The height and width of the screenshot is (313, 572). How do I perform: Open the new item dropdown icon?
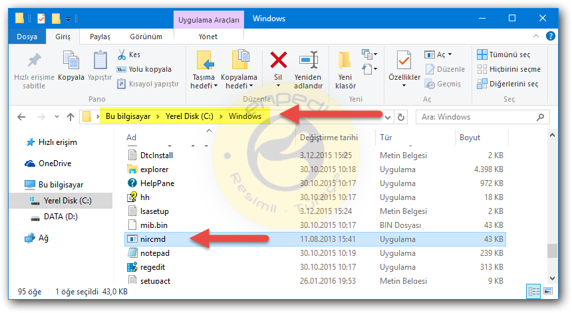tap(369, 54)
